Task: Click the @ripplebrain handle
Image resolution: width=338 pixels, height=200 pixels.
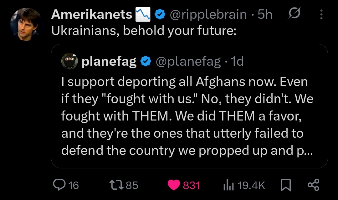Action: tap(207, 14)
